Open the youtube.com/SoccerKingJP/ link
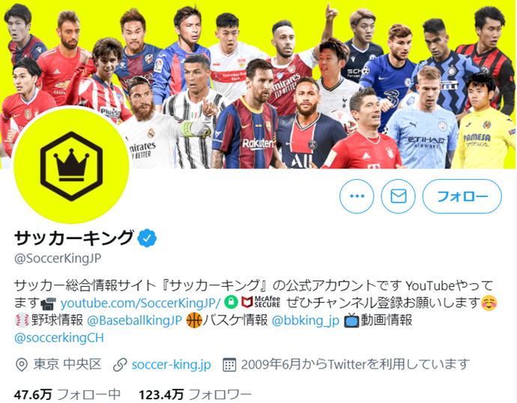This screenshot has width=517, height=403. coord(140,303)
